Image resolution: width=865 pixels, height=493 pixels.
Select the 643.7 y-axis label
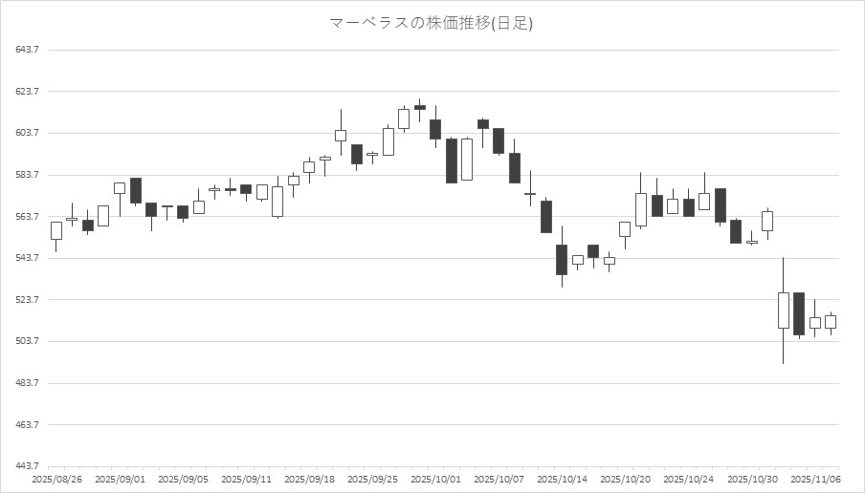point(27,51)
